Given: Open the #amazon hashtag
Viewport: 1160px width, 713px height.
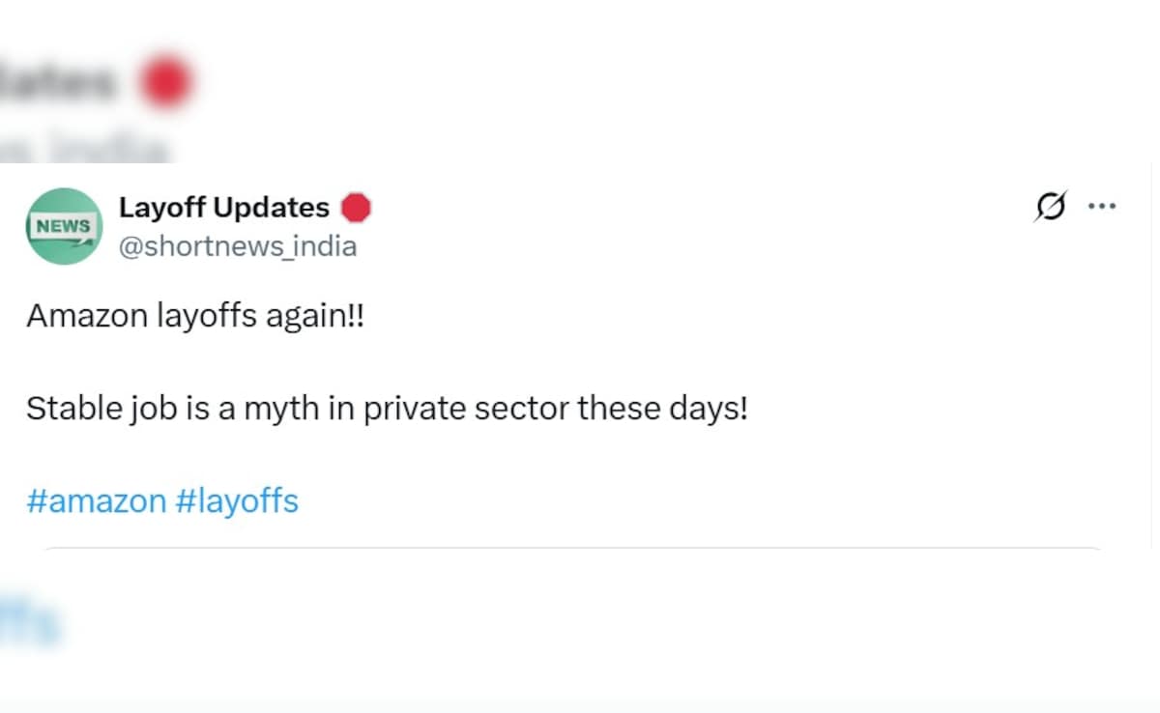Looking at the screenshot, I should (96, 501).
